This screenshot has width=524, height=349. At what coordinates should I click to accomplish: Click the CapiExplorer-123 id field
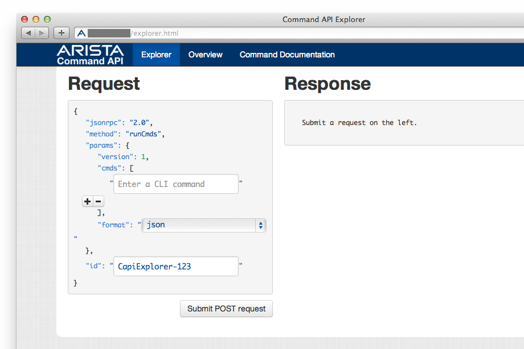click(x=175, y=266)
